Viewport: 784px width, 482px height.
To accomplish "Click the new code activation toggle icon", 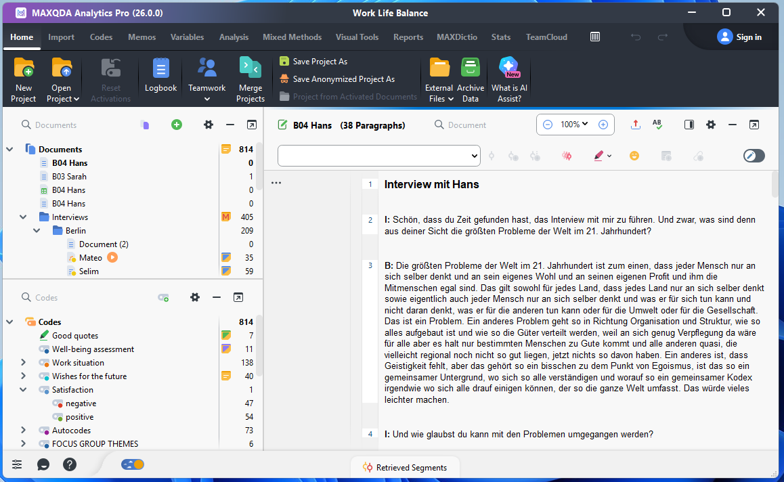I will (163, 297).
